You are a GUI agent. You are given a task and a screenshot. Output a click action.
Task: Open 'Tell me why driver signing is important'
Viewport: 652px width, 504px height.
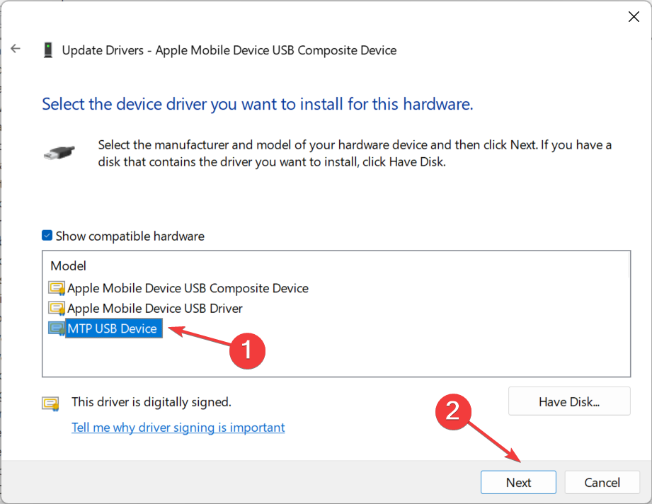178,428
